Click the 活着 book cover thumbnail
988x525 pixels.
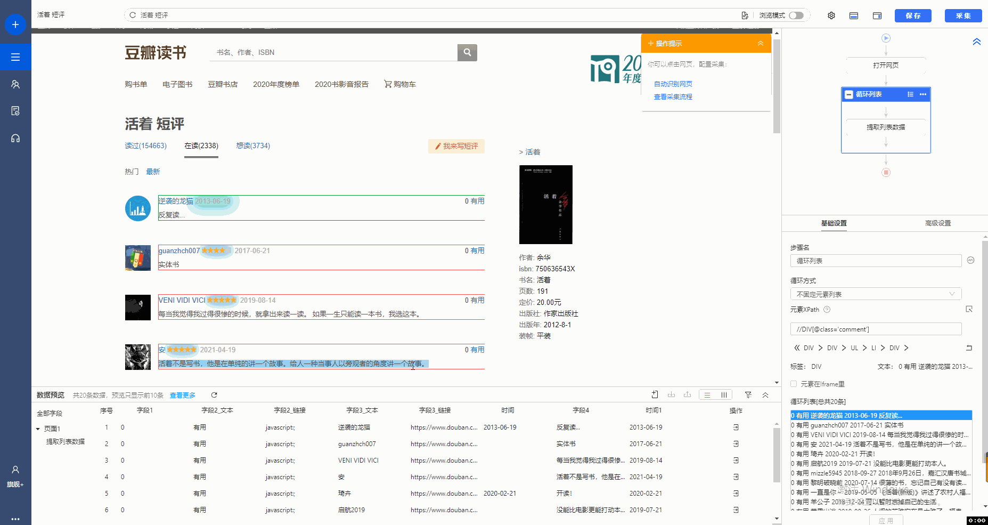545,205
